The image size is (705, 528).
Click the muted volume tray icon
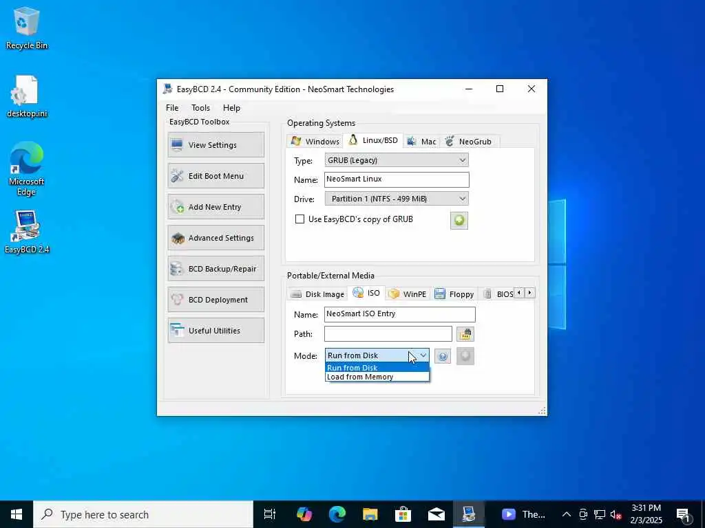(615, 514)
